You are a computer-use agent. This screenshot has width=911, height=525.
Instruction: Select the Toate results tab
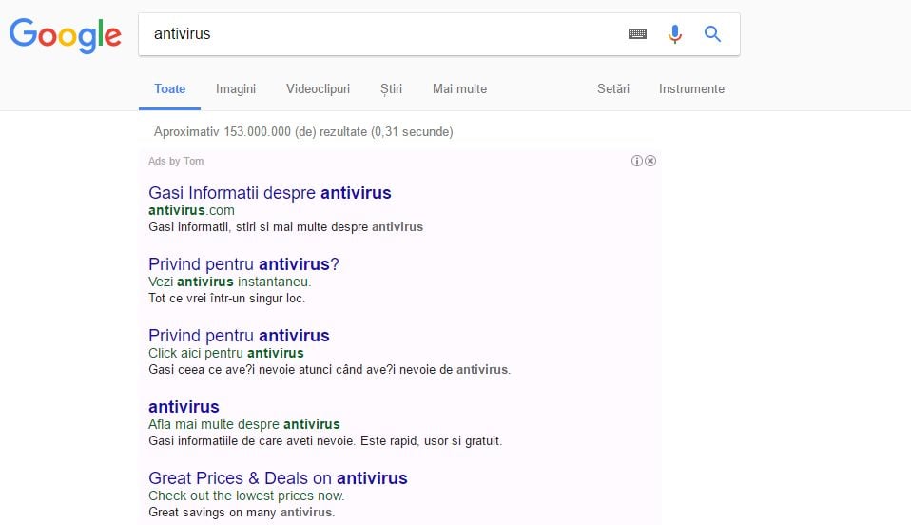point(170,88)
